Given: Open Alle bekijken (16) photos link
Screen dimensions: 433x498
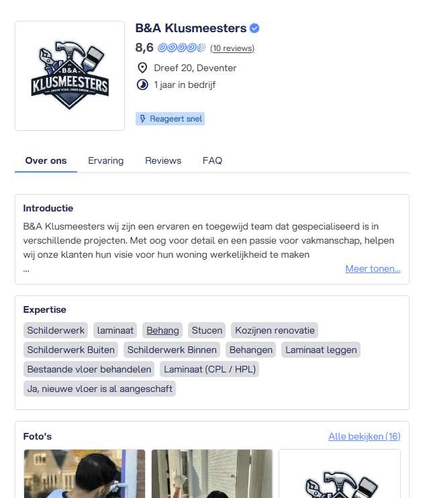Looking at the screenshot, I should (365, 436).
